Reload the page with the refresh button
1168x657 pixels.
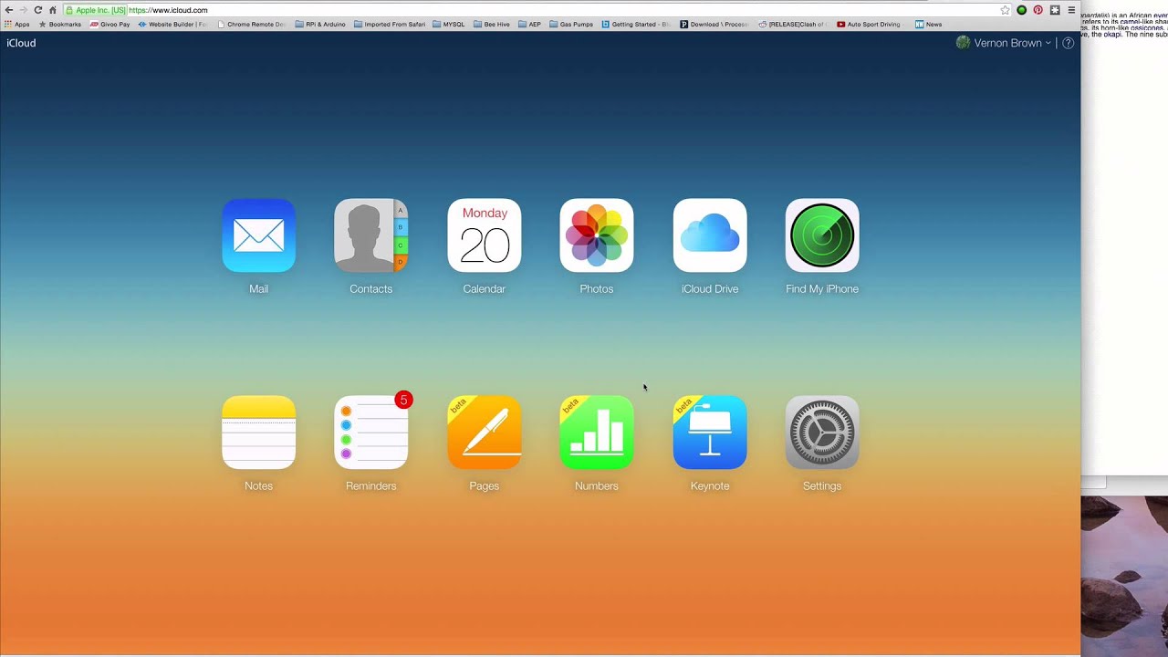point(37,10)
